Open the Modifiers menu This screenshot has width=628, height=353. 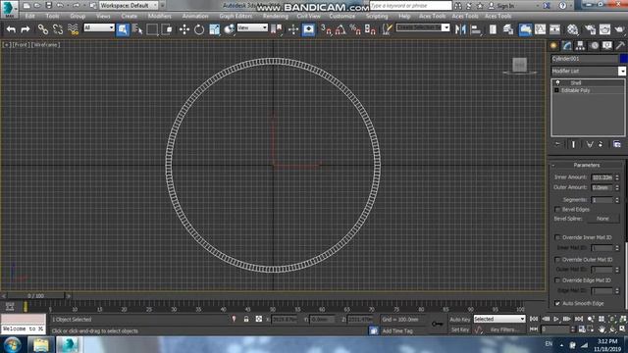pos(159,16)
